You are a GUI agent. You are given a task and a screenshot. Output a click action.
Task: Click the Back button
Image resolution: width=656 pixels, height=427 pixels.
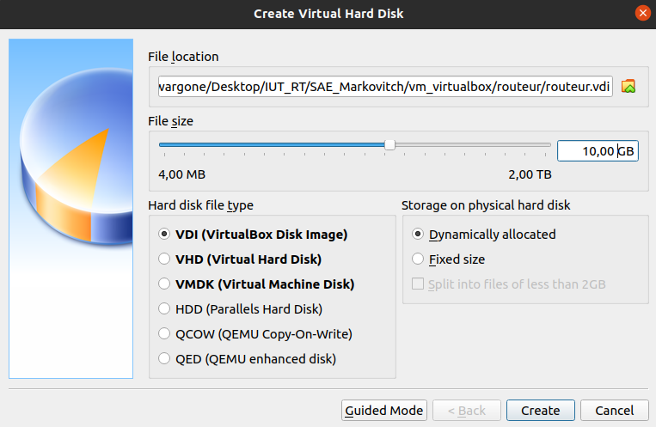coord(466,411)
